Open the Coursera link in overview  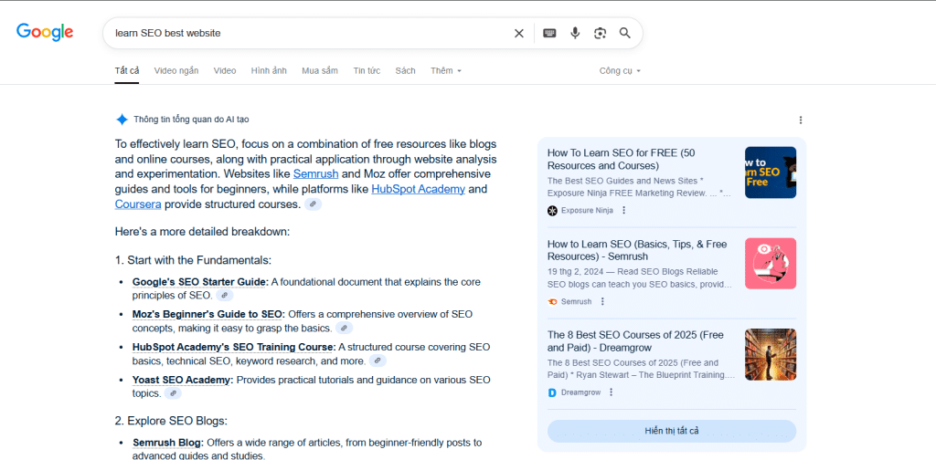click(x=137, y=204)
